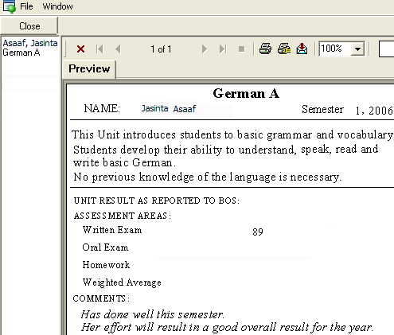Click the student surname Asaaf in report
Image resolution: width=394 pixels, height=335 pixels.
coord(185,109)
